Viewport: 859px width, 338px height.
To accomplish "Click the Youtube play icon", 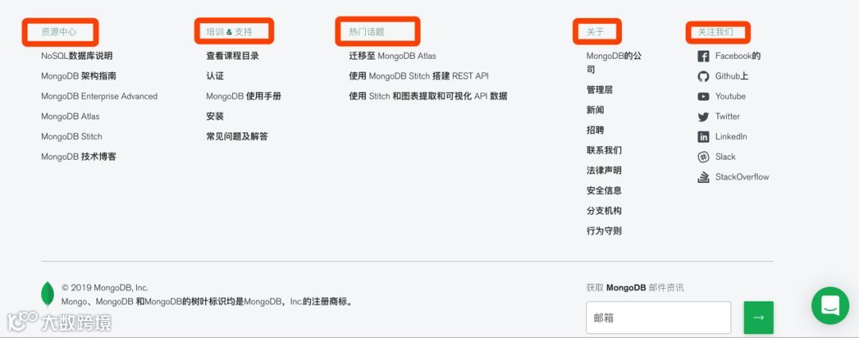I will (703, 96).
